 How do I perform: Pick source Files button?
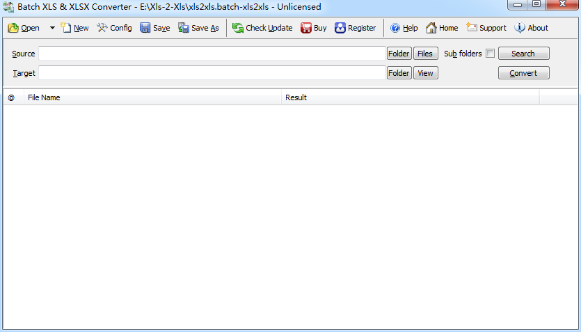[425, 54]
